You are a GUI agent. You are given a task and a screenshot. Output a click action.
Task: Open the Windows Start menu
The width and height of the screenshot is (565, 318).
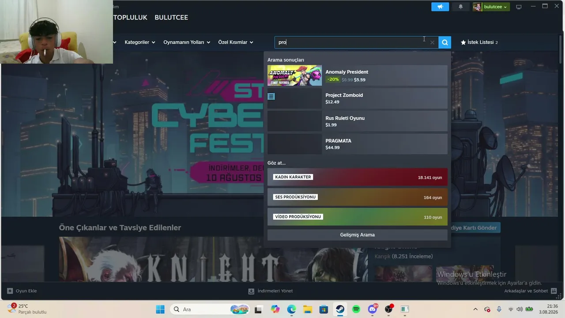point(160,309)
